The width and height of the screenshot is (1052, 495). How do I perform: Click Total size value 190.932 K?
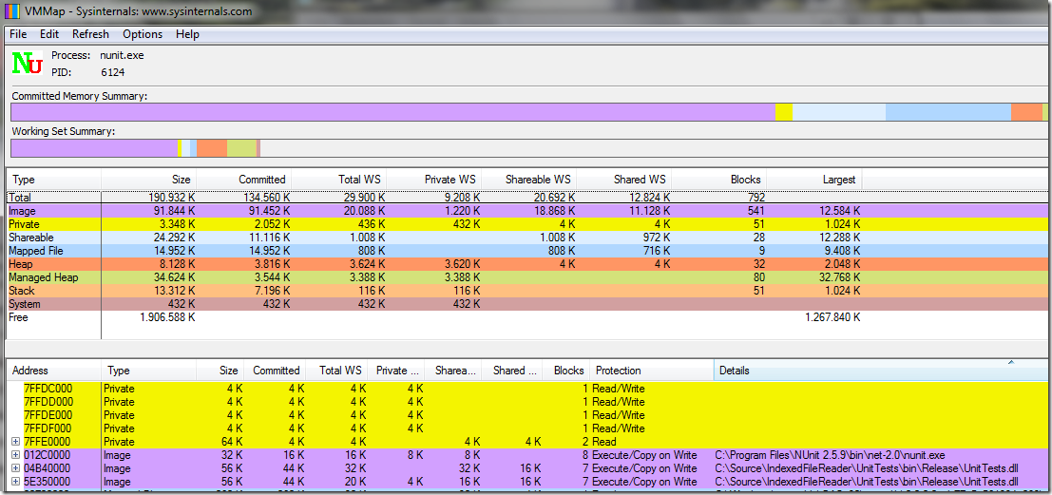coord(170,198)
